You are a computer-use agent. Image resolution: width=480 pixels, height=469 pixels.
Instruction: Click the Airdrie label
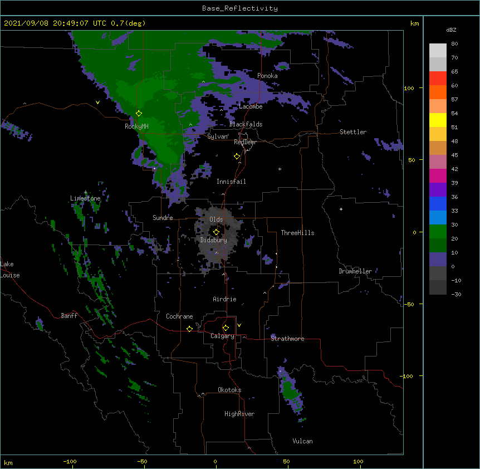(224, 299)
